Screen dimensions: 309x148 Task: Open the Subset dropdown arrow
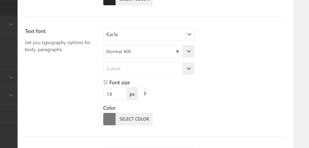(x=189, y=69)
